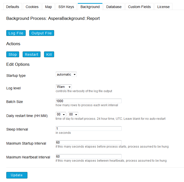Screen dimensions: 184x182
Task: Open the Log File button
Action: click(16, 33)
